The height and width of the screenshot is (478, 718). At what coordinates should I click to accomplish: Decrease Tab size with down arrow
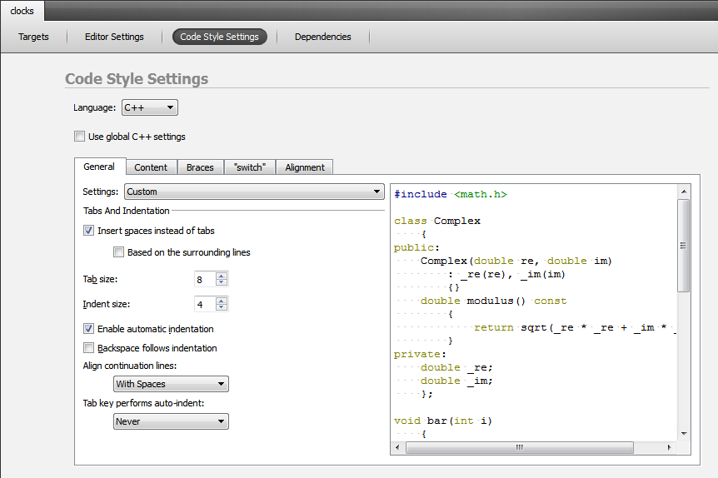click(222, 282)
